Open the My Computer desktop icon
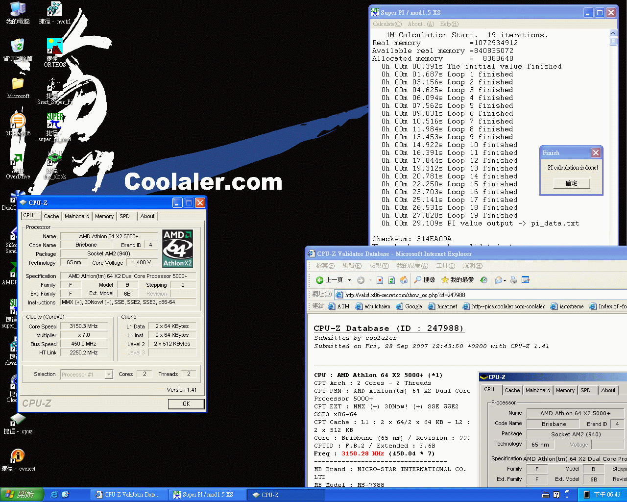 coord(18,12)
